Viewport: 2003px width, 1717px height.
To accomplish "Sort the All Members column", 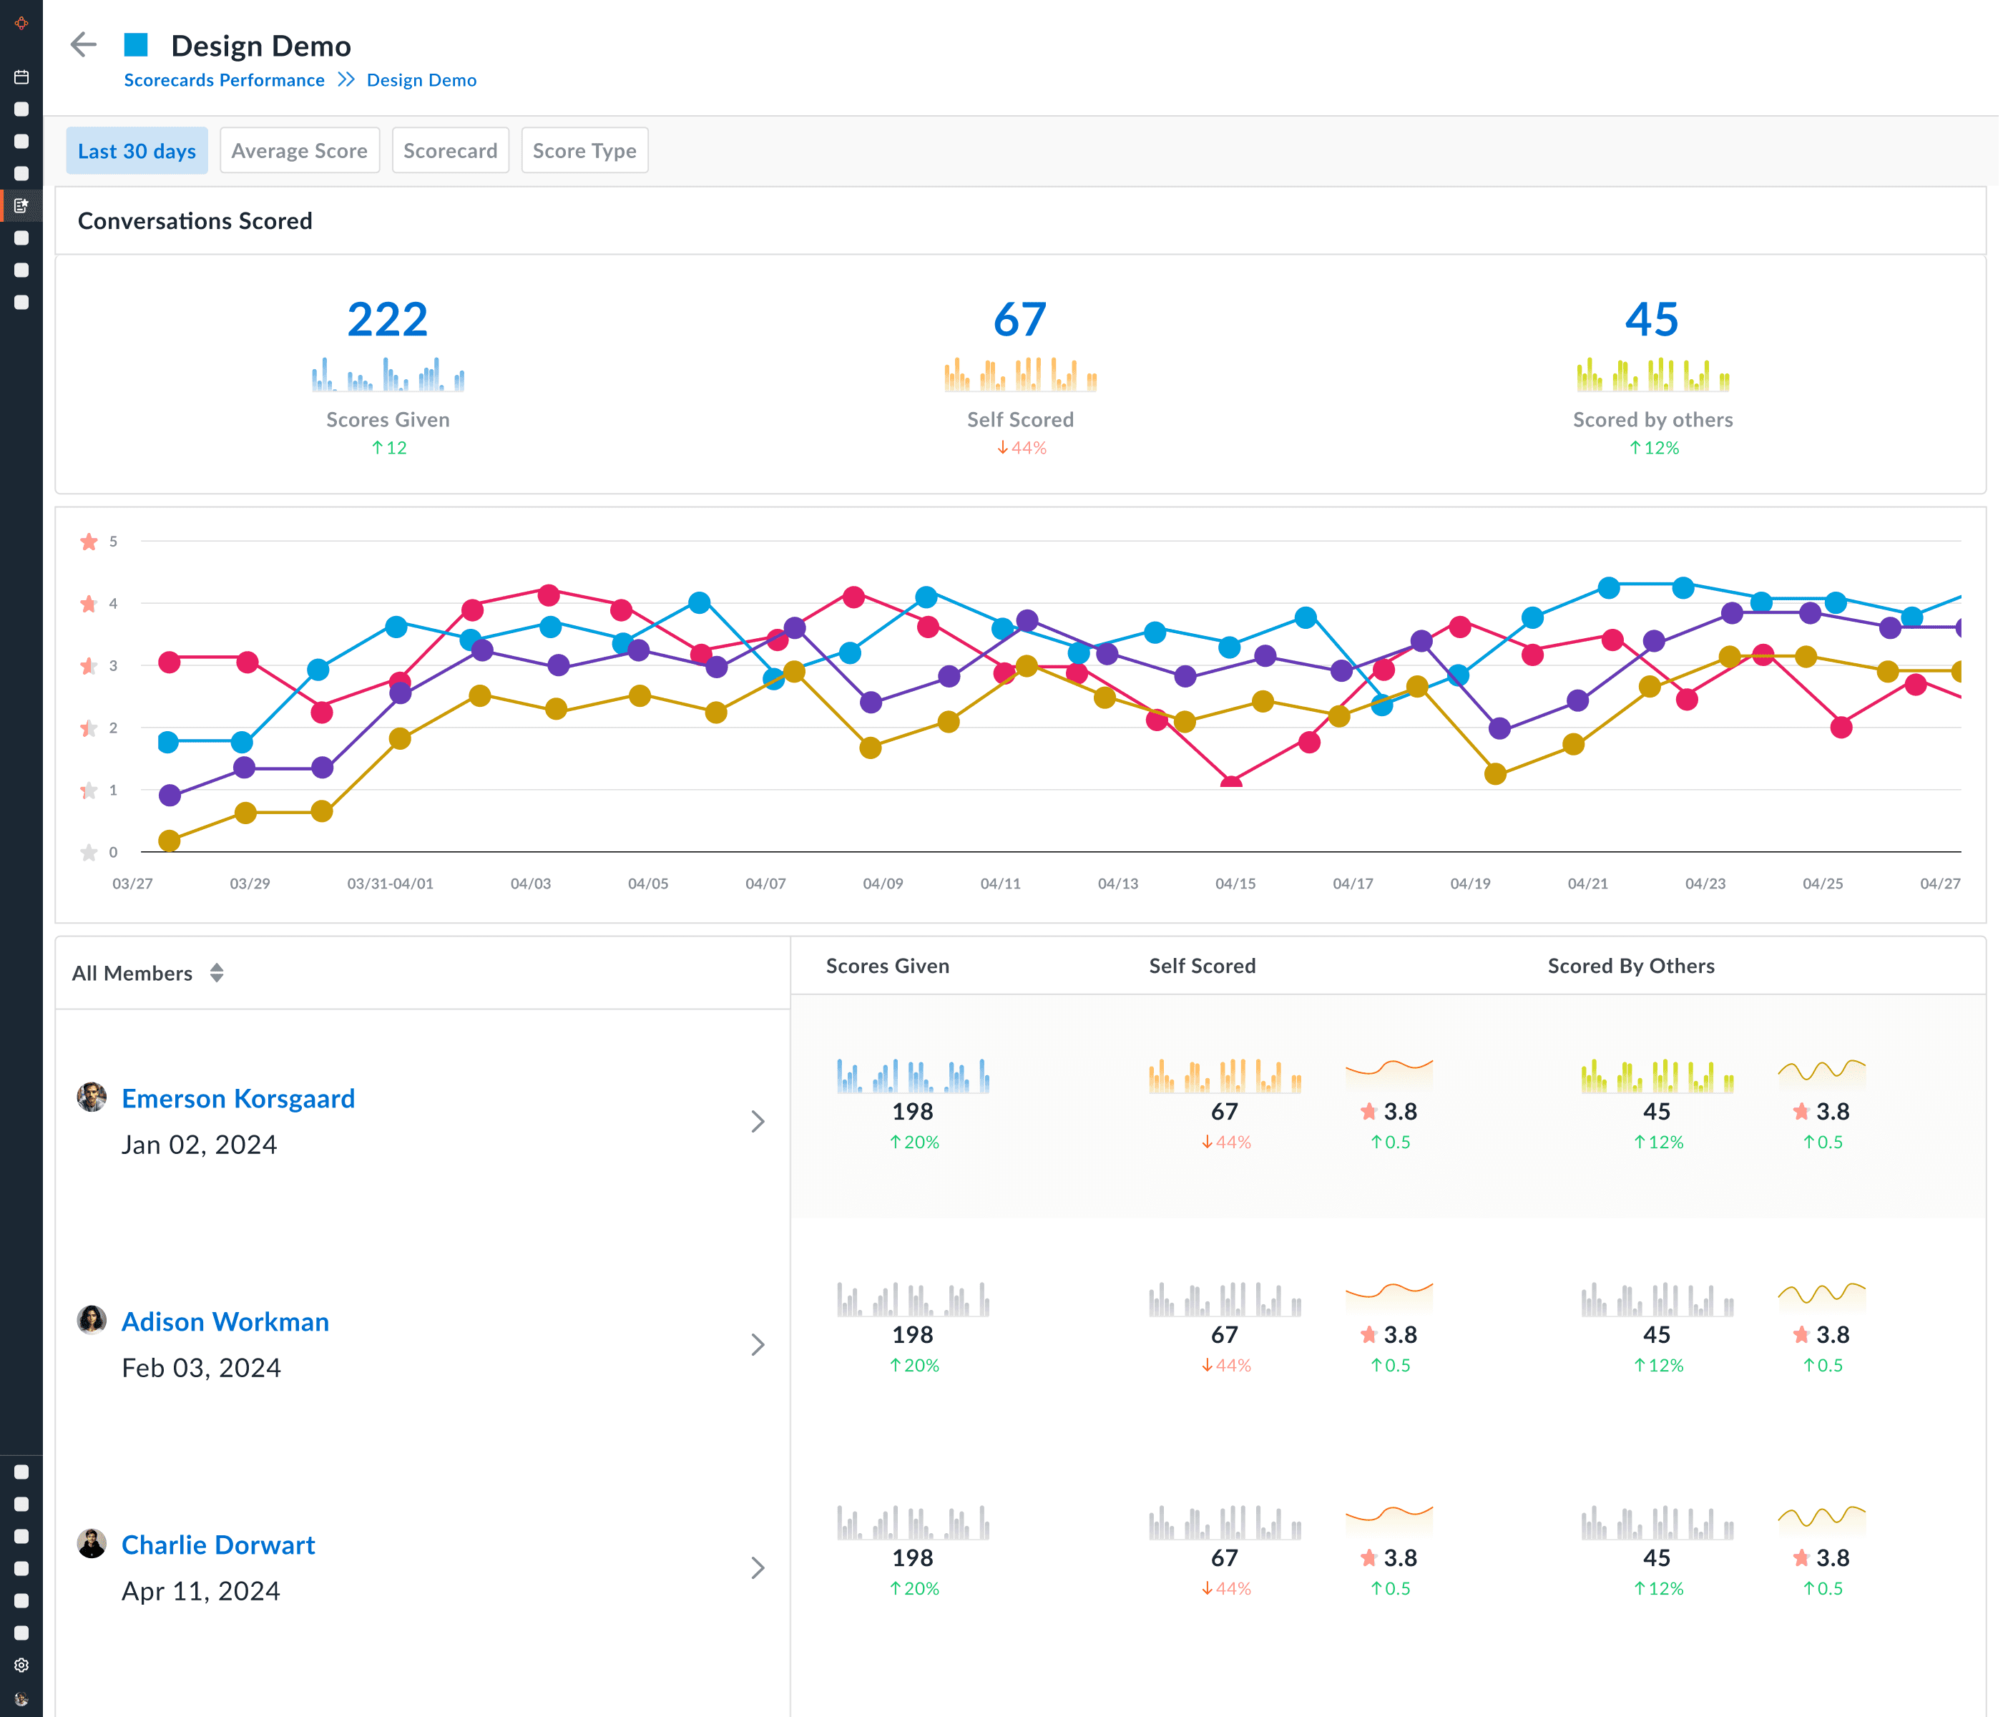I will (217, 972).
